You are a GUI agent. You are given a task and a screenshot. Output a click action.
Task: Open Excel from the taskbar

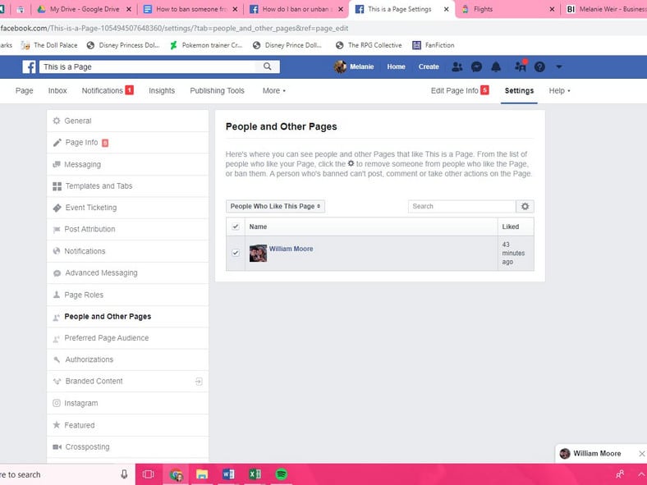point(255,474)
